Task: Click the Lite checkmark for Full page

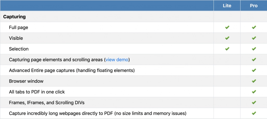Action: point(227,27)
